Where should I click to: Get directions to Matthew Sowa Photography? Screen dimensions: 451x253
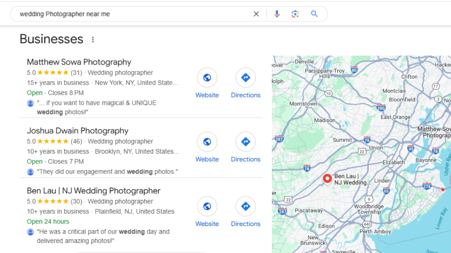(x=246, y=78)
